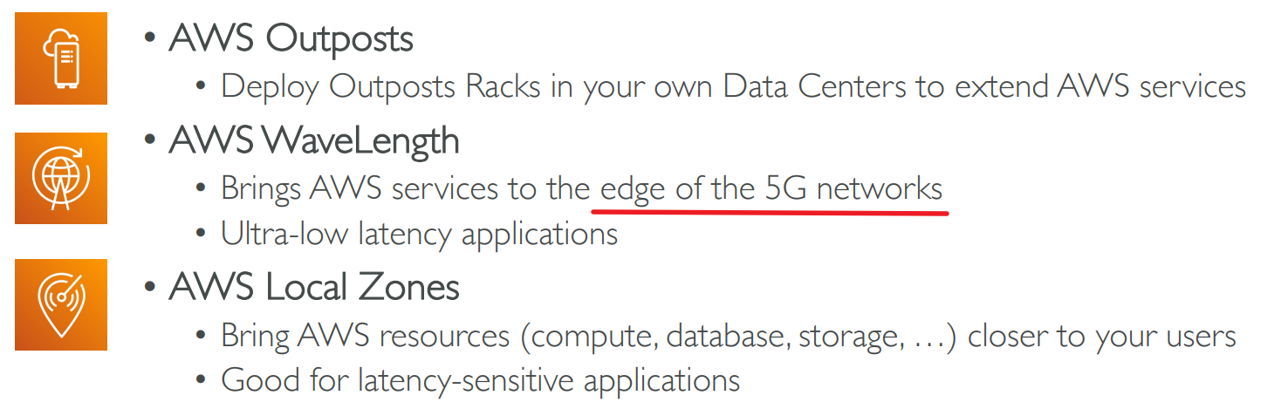1274x409 pixels.
Task: Click the "Ultra-low latency applications" bullet
Action: click(x=419, y=234)
